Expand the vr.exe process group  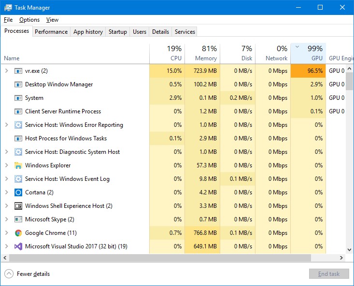(7, 71)
